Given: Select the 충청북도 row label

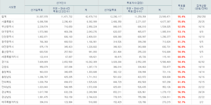Looking at the screenshot, I should click(6, 72).
